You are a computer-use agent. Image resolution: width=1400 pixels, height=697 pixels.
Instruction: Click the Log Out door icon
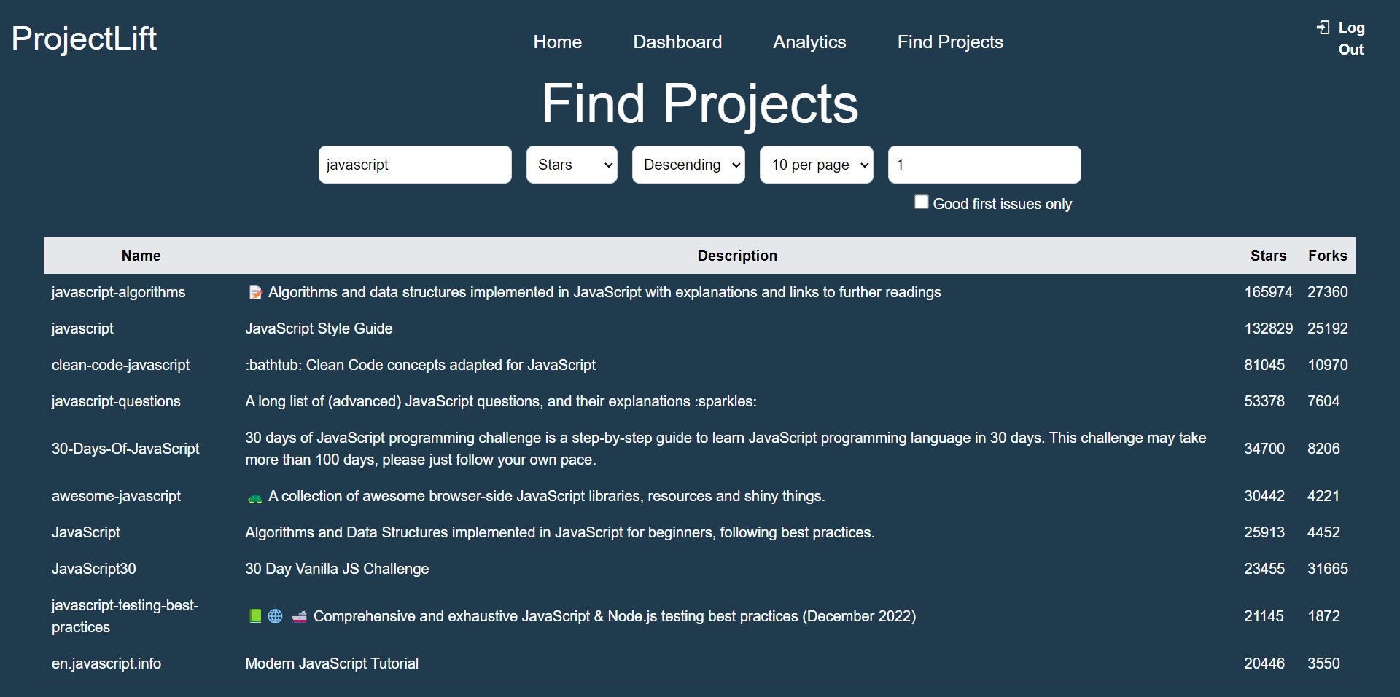tap(1323, 28)
